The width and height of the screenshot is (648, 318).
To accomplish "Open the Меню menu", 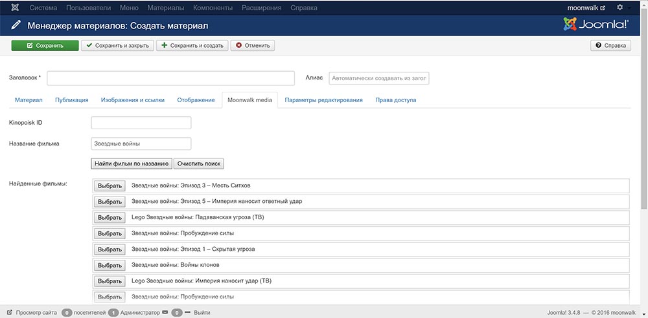I will (129, 7).
